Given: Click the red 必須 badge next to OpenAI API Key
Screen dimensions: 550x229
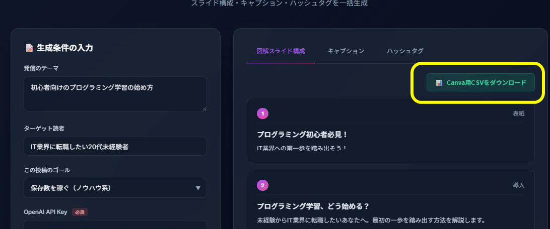Looking at the screenshot, I should coord(80,212).
